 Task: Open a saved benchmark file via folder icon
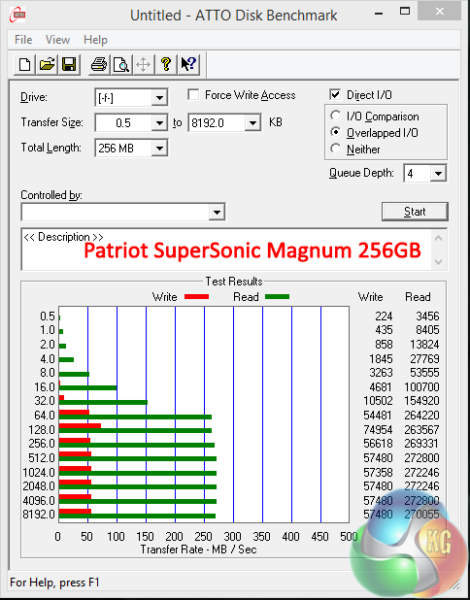(47, 64)
